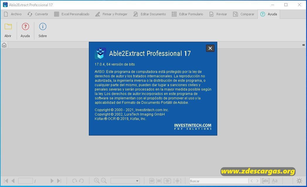Go to the Editar Documento tab
The width and height of the screenshot is (307, 187).
pos(150,14)
